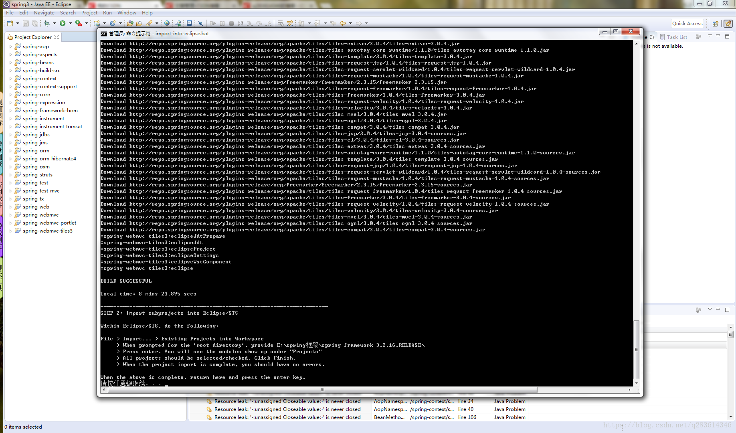Click the console scrollbar up arrow
The height and width of the screenshot is (433, 736).
[636, 43]
